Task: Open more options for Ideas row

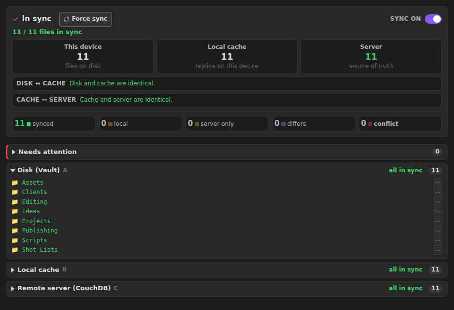Action: pos(438,211)
